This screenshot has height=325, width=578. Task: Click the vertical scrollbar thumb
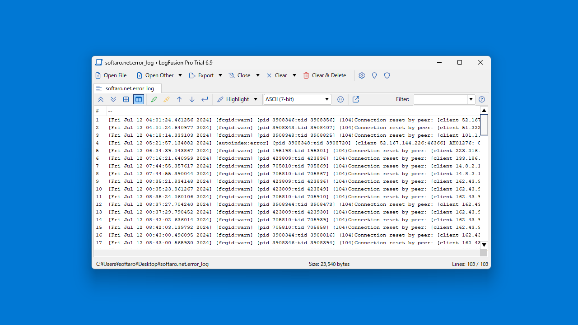(x=484, y=125)
